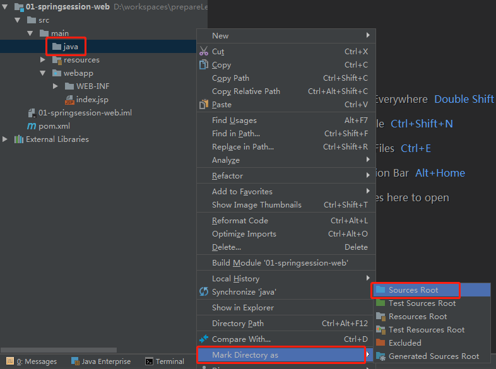The width and height of the screenshot is (496, 369).
Task: Select index.jsp file in project tree
Action: tap(92, 100)
